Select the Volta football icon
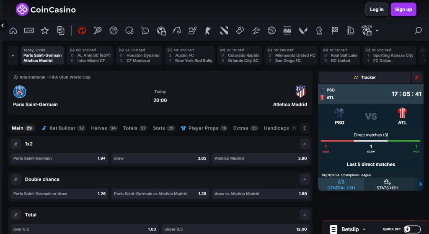 [x=367, y=30]
